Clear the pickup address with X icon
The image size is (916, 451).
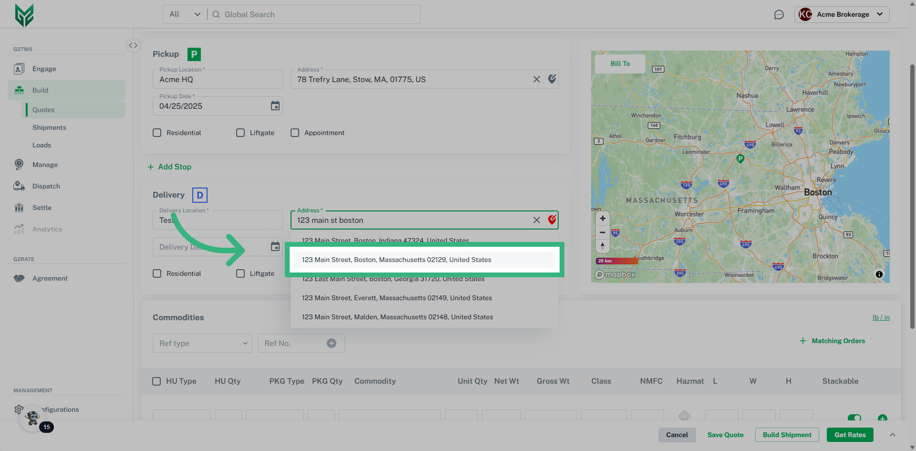[x=537, y=79]
